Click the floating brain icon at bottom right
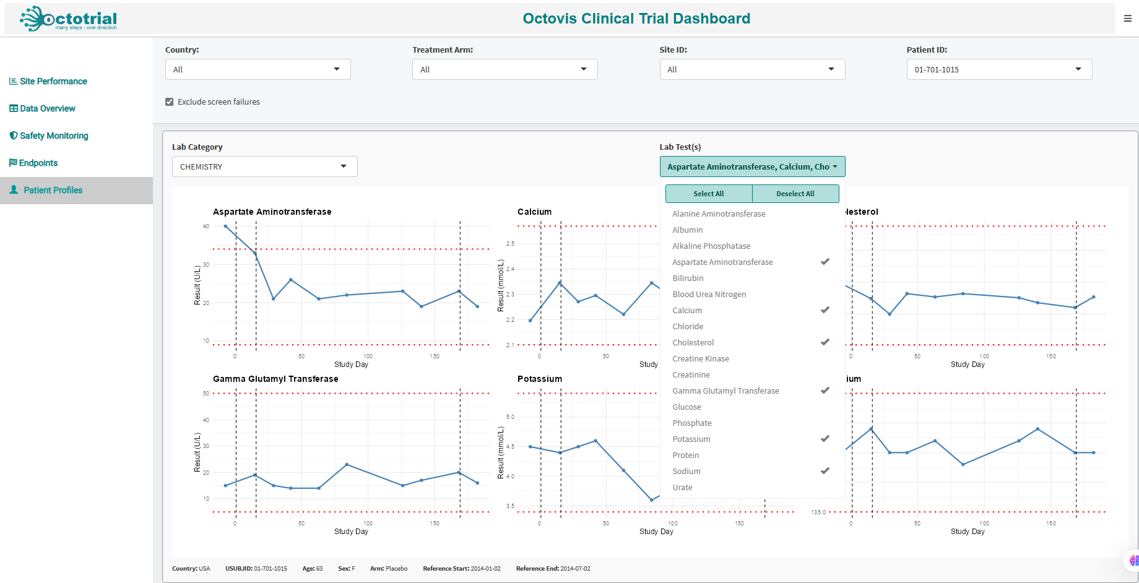The height and width of the screenshot is (583, 1139). click(x=1133, y=561)
